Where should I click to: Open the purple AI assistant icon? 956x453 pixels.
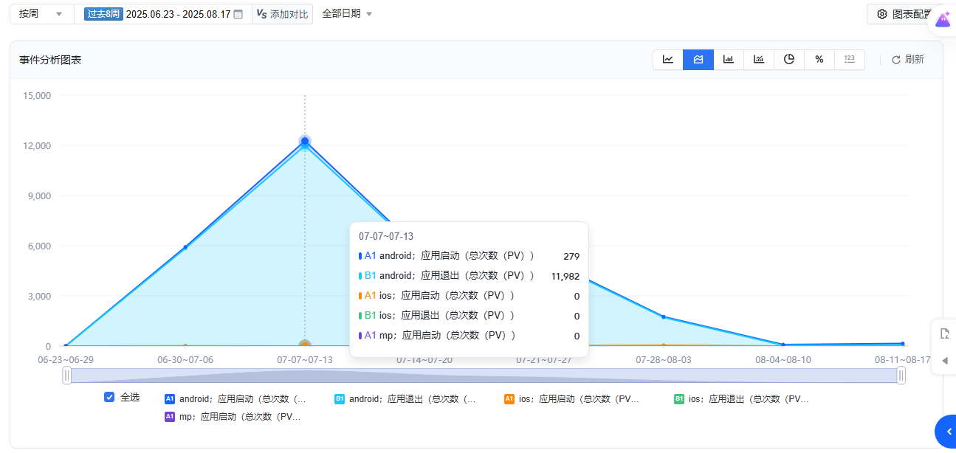click(x=943, y=20)
